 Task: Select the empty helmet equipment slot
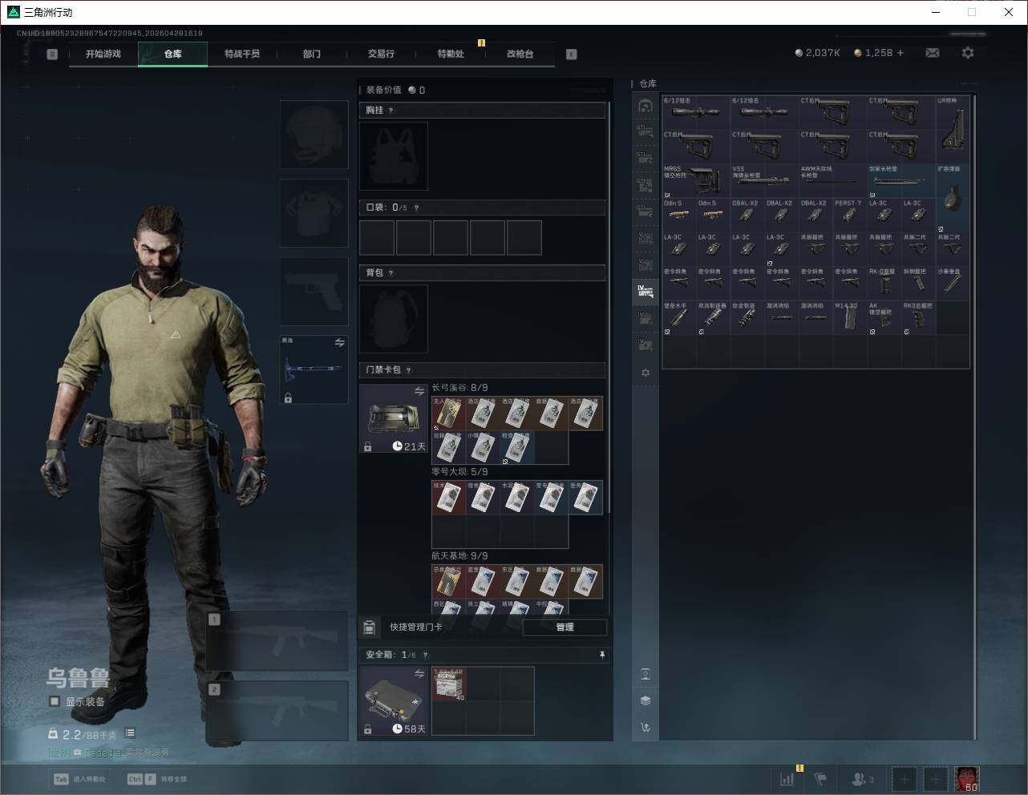point(314,135)
